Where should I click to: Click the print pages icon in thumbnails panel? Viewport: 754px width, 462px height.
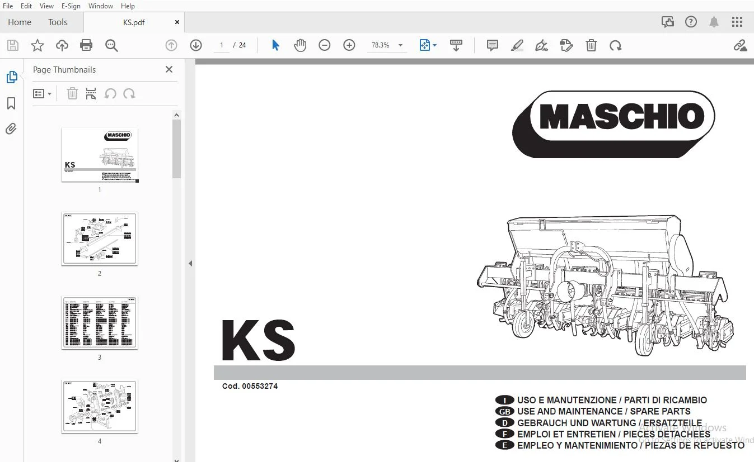click(x=91, y=94)
